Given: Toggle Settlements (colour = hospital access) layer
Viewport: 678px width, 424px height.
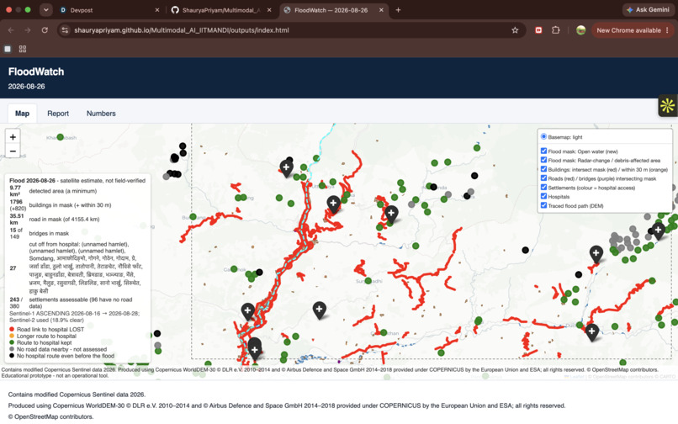Looking at the screenshot, I should coord(543,188).
